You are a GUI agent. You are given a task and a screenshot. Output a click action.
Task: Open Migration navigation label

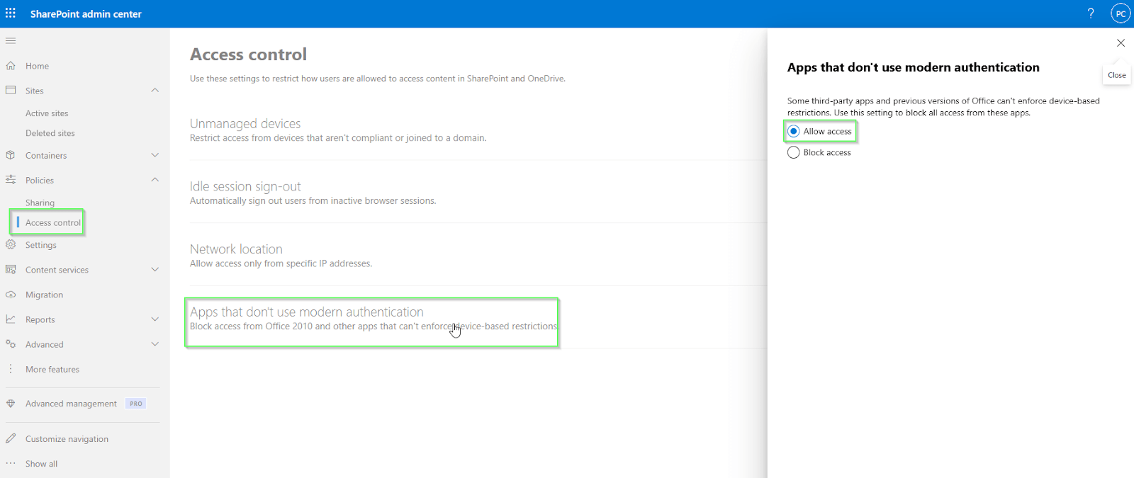(44, 295)
